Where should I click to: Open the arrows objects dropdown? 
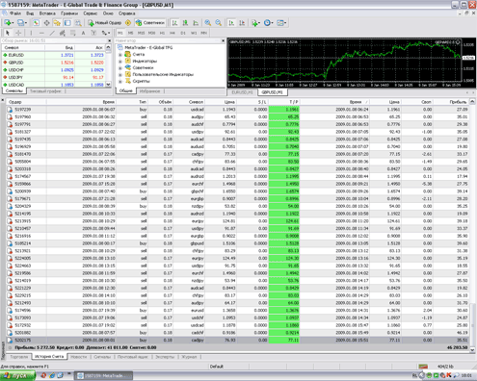tap(106, 33)
